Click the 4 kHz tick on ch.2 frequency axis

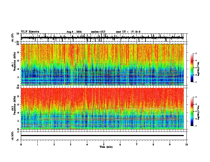18,113
